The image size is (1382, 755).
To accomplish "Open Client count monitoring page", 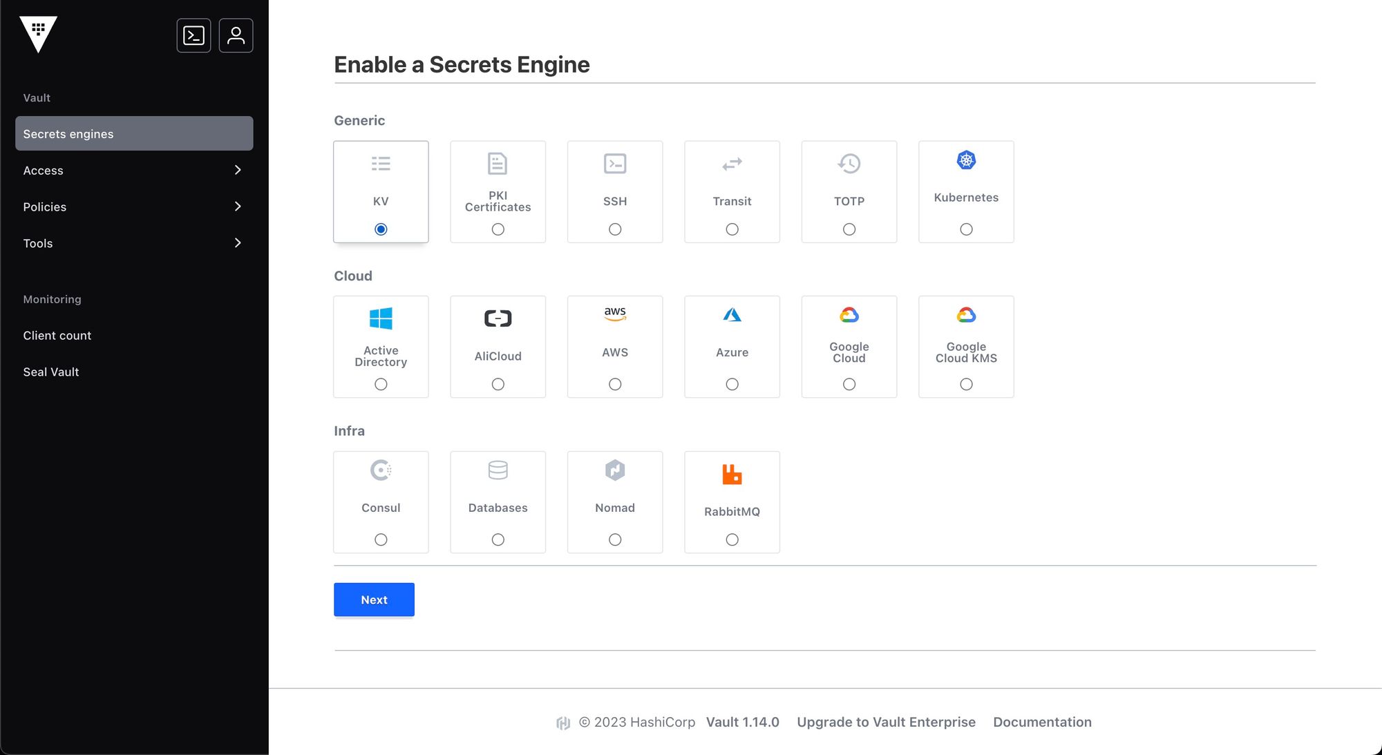I will click(57, 334).
